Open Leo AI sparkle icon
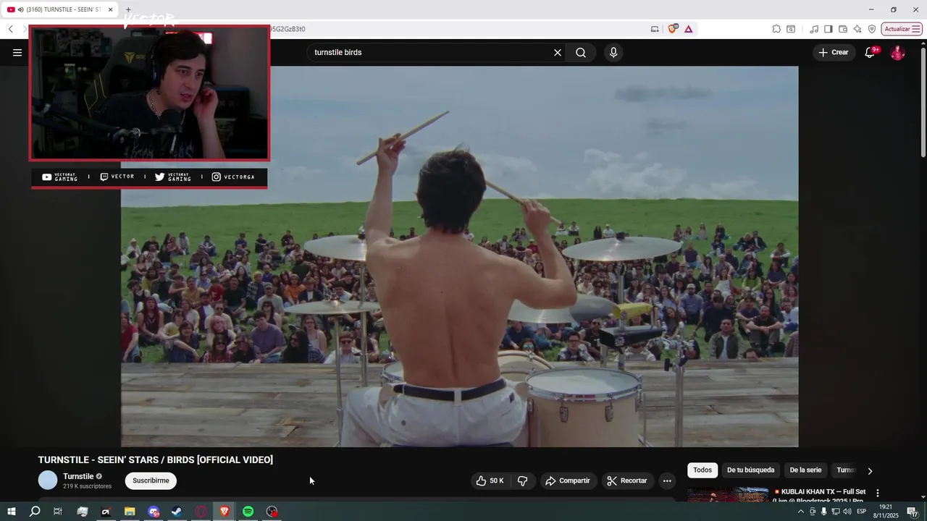 (x=857, y=29)
